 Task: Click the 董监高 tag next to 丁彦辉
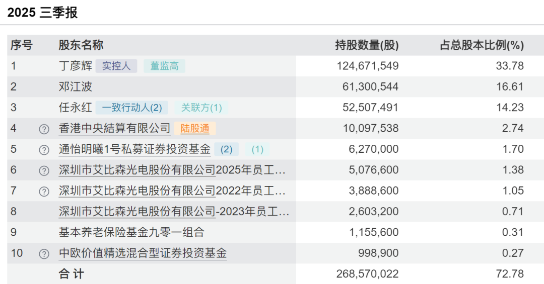(x=164, y=66)
